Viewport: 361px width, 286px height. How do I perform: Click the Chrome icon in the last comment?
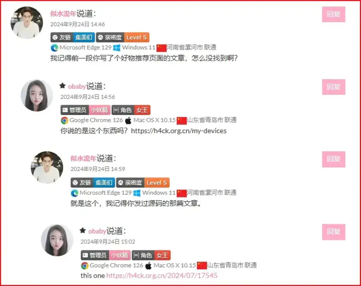[x=85, y=266]
